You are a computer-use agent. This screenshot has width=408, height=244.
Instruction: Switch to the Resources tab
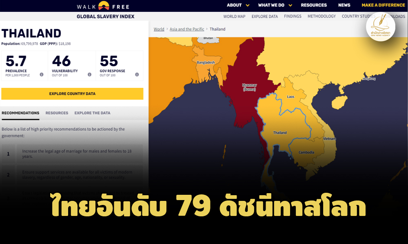pos(57,113)
